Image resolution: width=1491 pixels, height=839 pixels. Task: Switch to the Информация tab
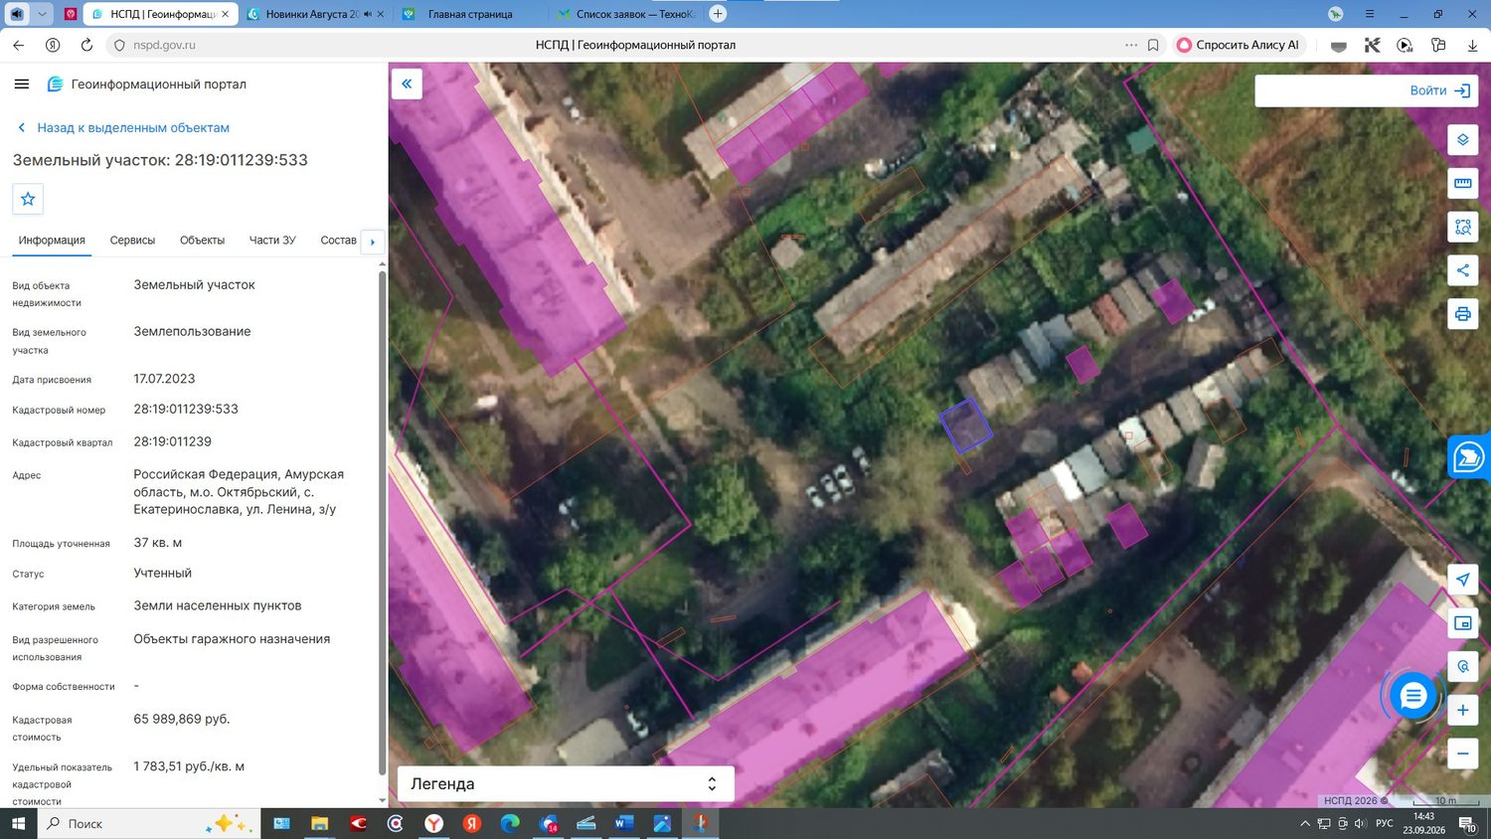click(x=52, y=241)
